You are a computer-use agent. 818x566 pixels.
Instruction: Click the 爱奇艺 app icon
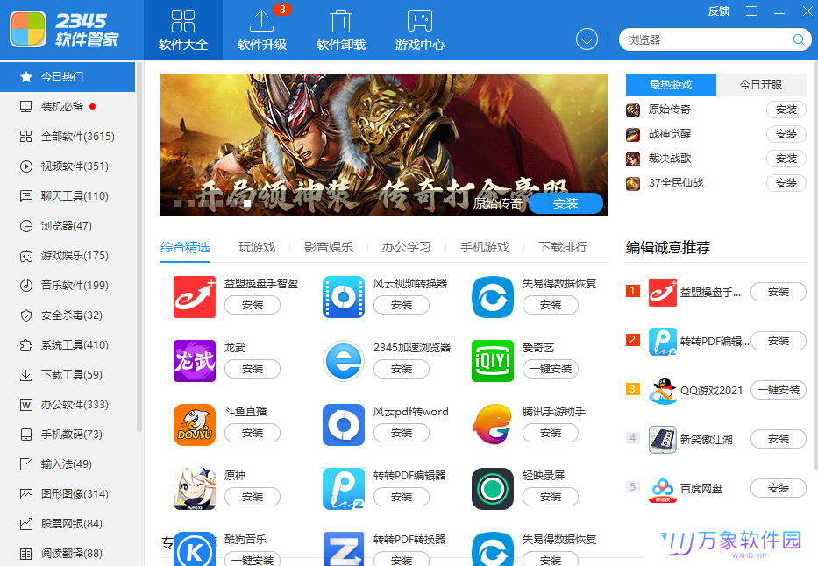[493, 361]
